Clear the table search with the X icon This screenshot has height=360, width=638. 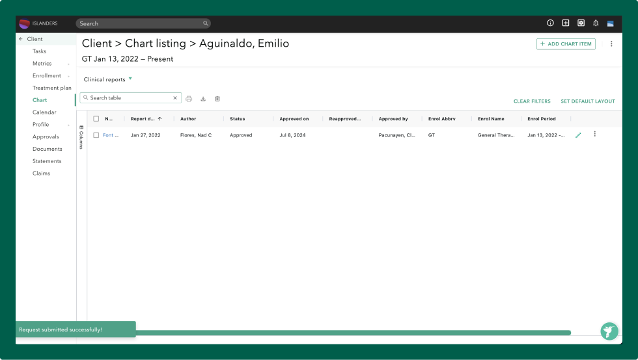tap(175, 98)
